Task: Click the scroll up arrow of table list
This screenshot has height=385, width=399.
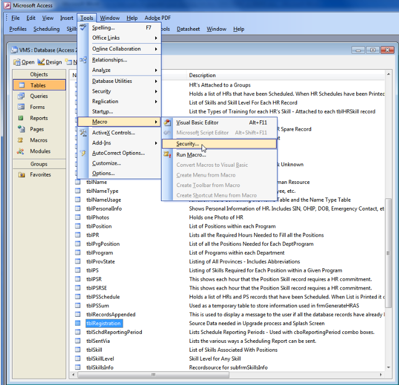Action: (388, 74)
